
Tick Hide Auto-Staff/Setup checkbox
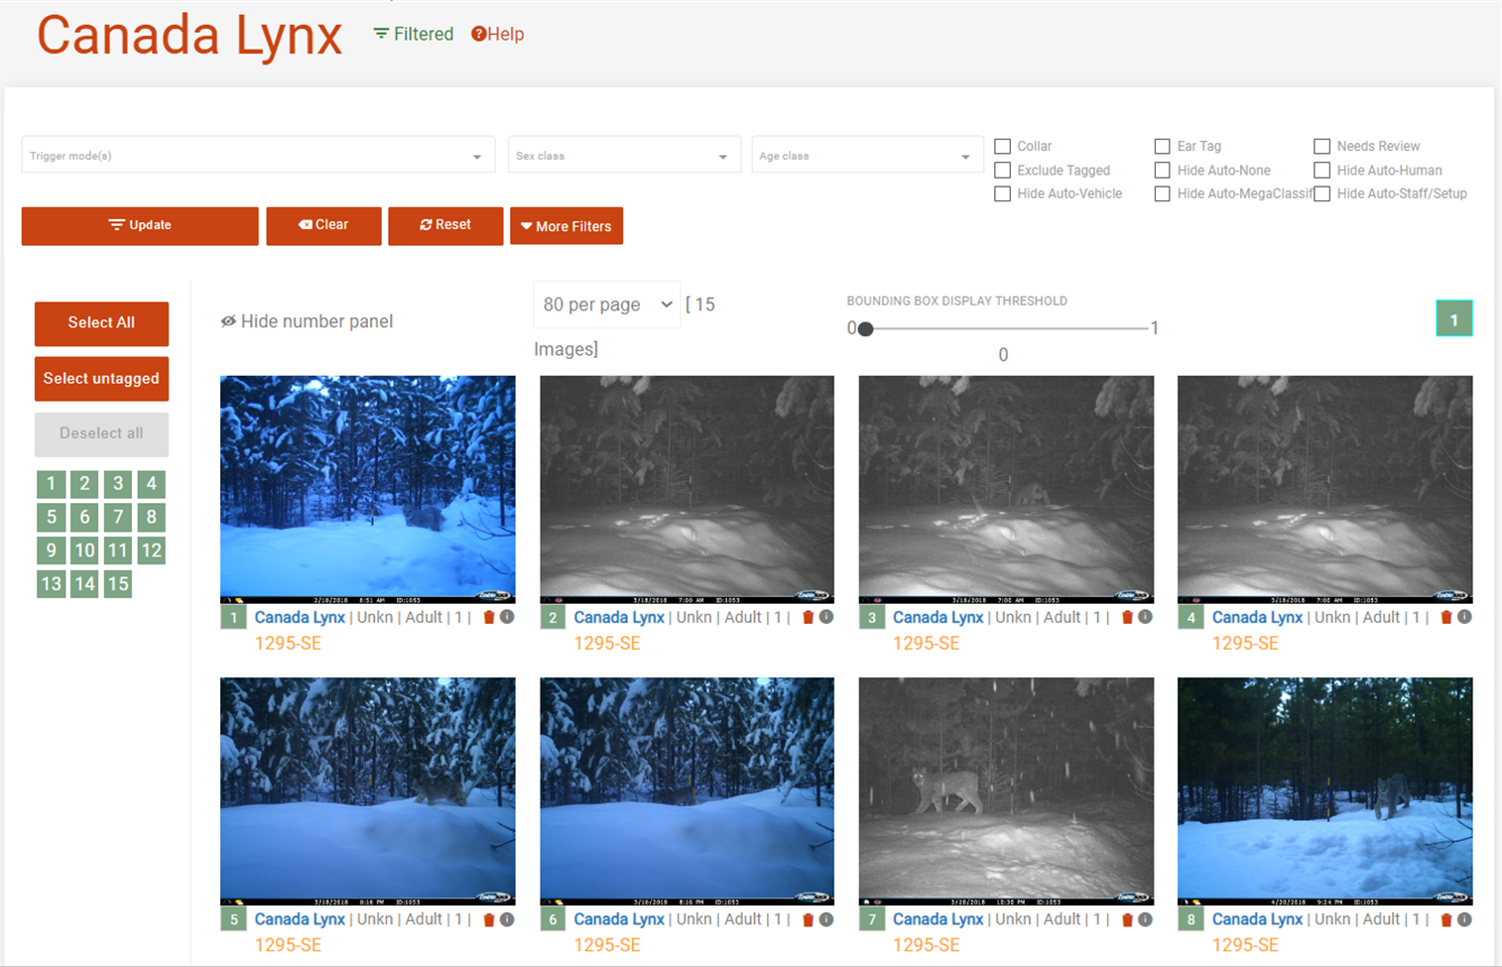[1322, 194]
